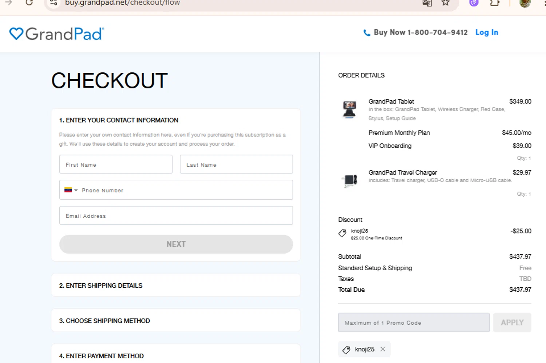Click the Taxes TBD value
Image resolution: width=546 pixels, height=363 pixels.
click(525, 279)
